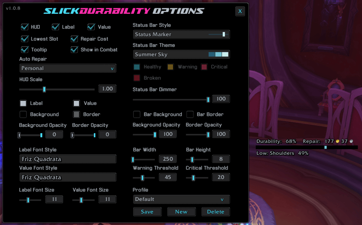The width and height of the screenshot is (362, 225).
Task: Pick the Warning status color swatch
Action: (170, 67)
